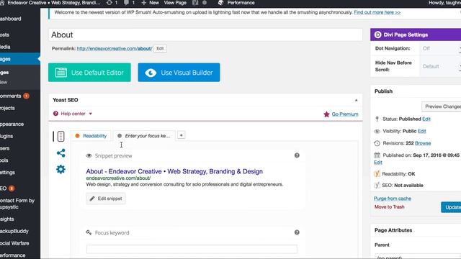The height and width of the screenshot is (259, 461).
Task: Click the Snippet preview help question icon
Action: pos(297,155)
